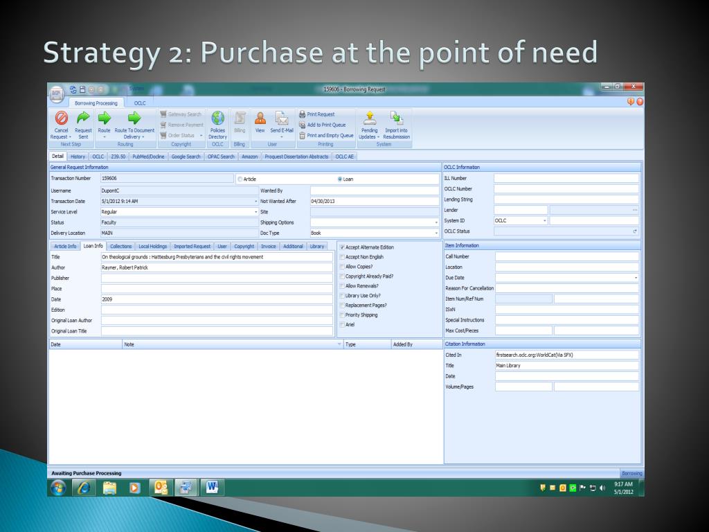Viewport: 709px width, 532px height.
Task: Open the Transaction Date dropdown
Action: tap(255, 202)
